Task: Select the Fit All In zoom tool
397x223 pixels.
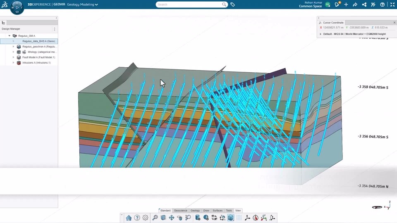Action: pyautogui.click(x=155, y=218)
